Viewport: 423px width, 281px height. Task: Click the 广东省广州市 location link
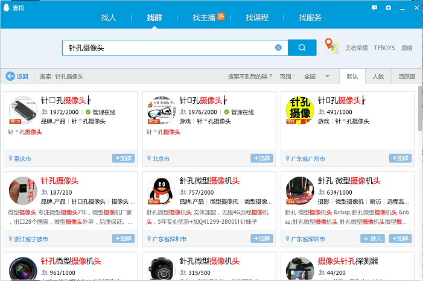(x=308, y=159)
